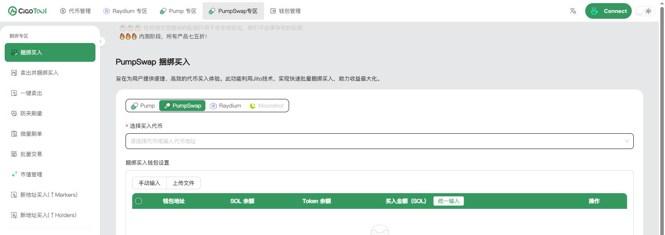Click the 代币管理 coin icon
The image size is (665, 235).
(x=63, y=11)
